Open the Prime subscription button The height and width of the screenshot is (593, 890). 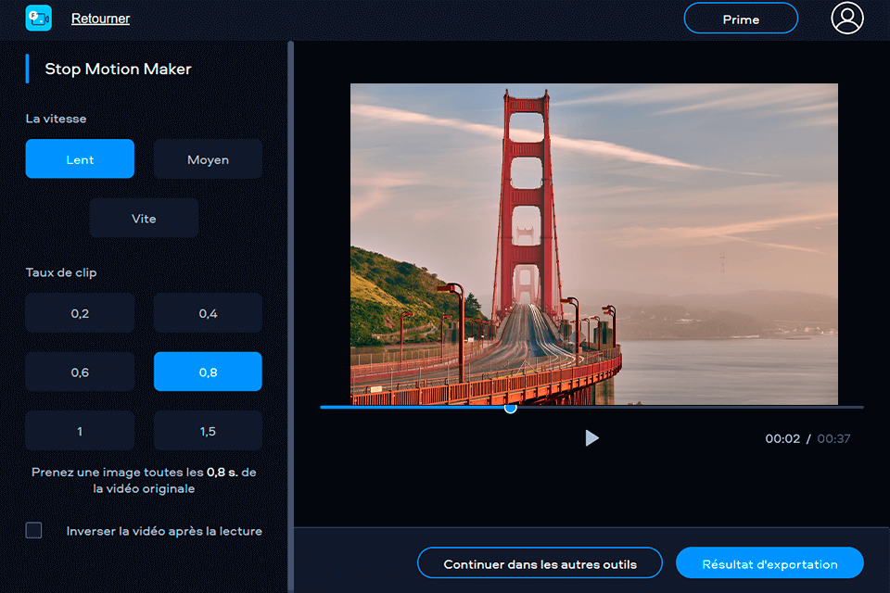(x=740, y=19)
